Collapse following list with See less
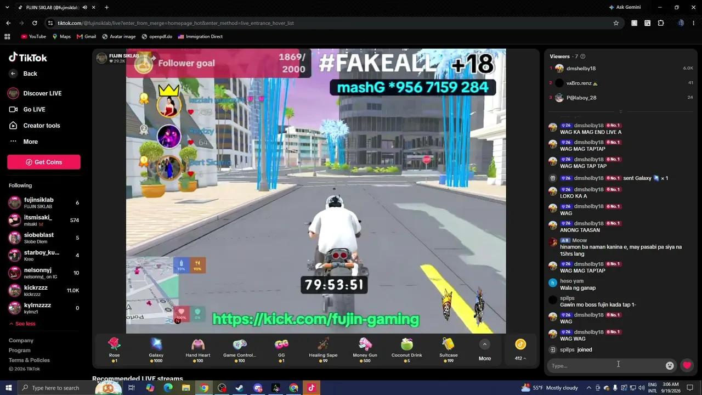The height and width of the screenshot is (395, 702). tap(22, 324)
